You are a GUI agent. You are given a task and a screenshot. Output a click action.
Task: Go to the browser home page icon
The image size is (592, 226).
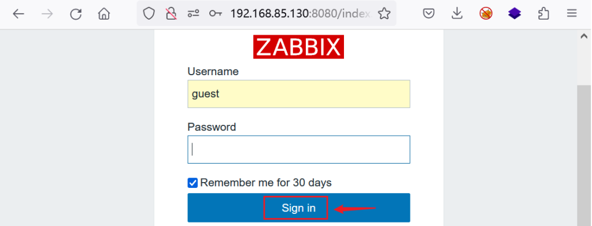point(104,14)
